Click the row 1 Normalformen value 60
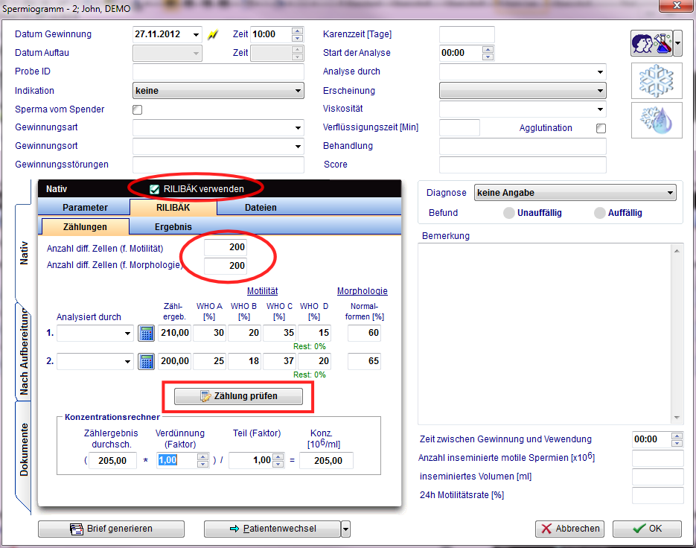The height and width of the screenshot is (548, 696). 364,333
